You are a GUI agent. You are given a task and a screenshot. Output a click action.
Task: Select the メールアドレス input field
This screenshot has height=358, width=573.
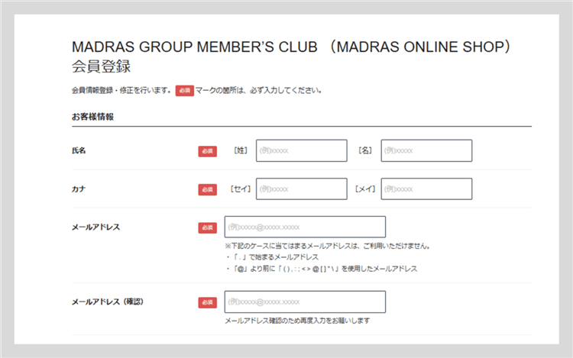(305, 227)
